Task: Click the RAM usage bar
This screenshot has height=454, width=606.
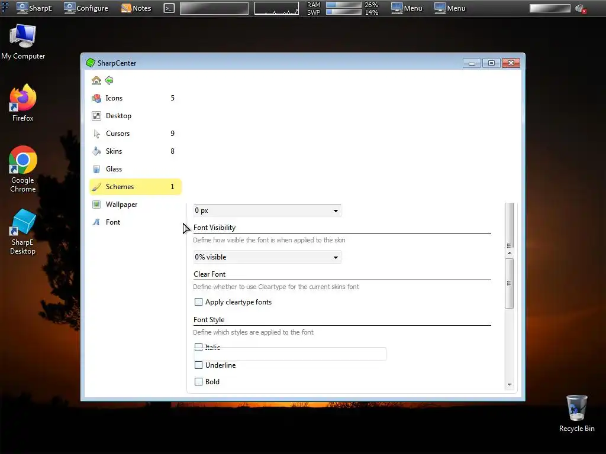Action: (x=344, y=5)
